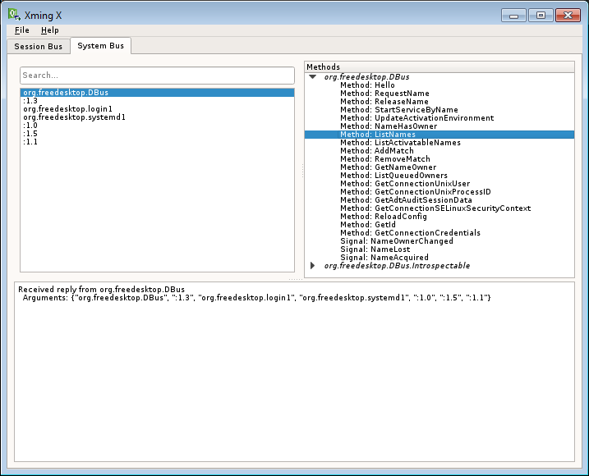Viewport: 589px width, 476px height.
Task: Click into the Search field
Action: point(157,75)
